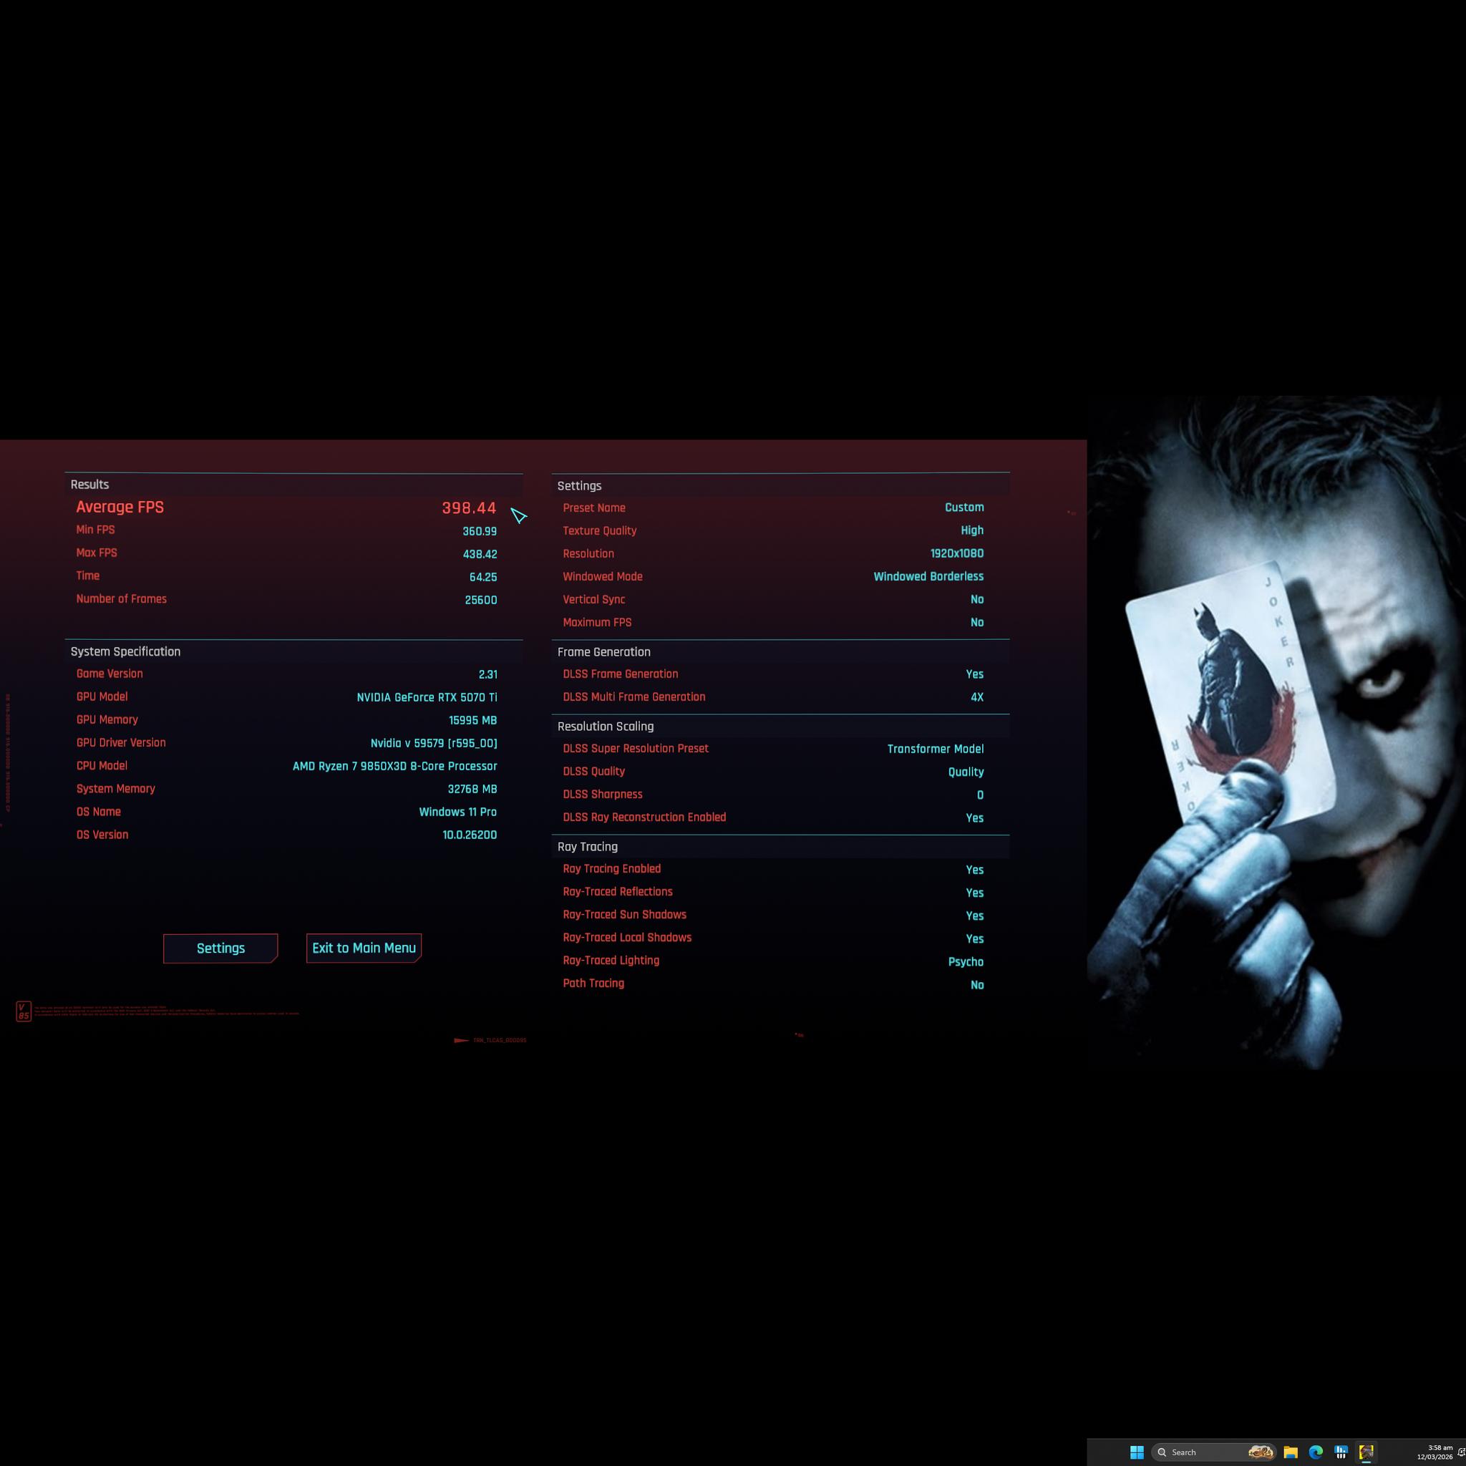The width and height of the screenshot is (1466, 1466).
Task: Click the Frame Generation section header
Action: pyautogui.click(x=603, y=652)
